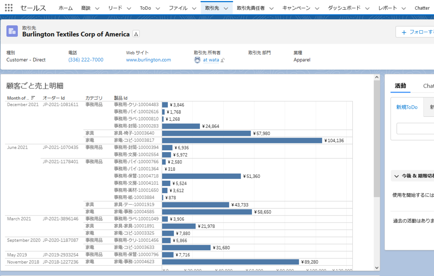Click the ¥24,864 bar for 事務用-封筒-10000283

pyautogui.click(x=181, y=126)
